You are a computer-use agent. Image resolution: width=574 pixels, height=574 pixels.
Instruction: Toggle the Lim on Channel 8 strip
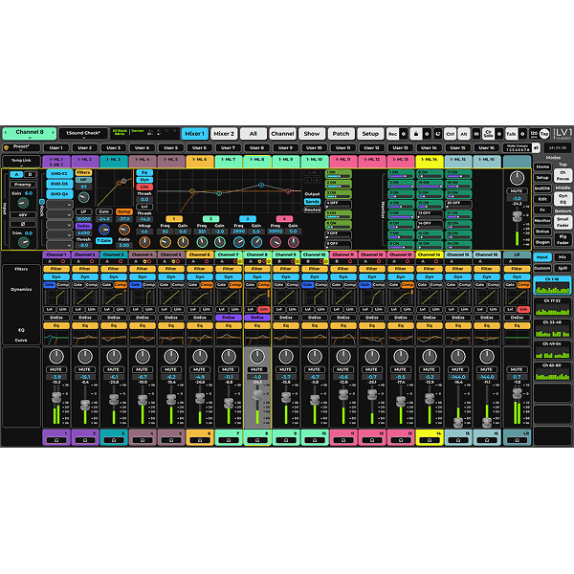click(264, 309)
